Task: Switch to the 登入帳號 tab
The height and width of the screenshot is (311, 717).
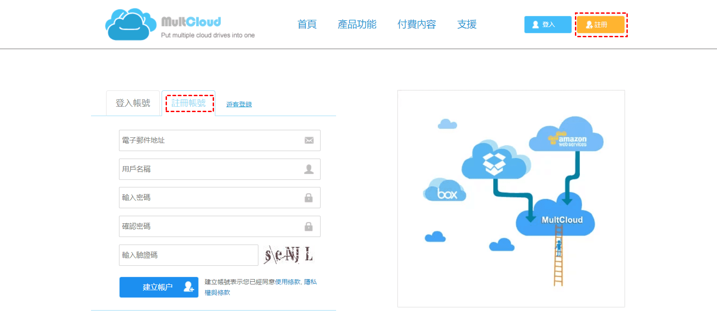Action: coord(133,103)
